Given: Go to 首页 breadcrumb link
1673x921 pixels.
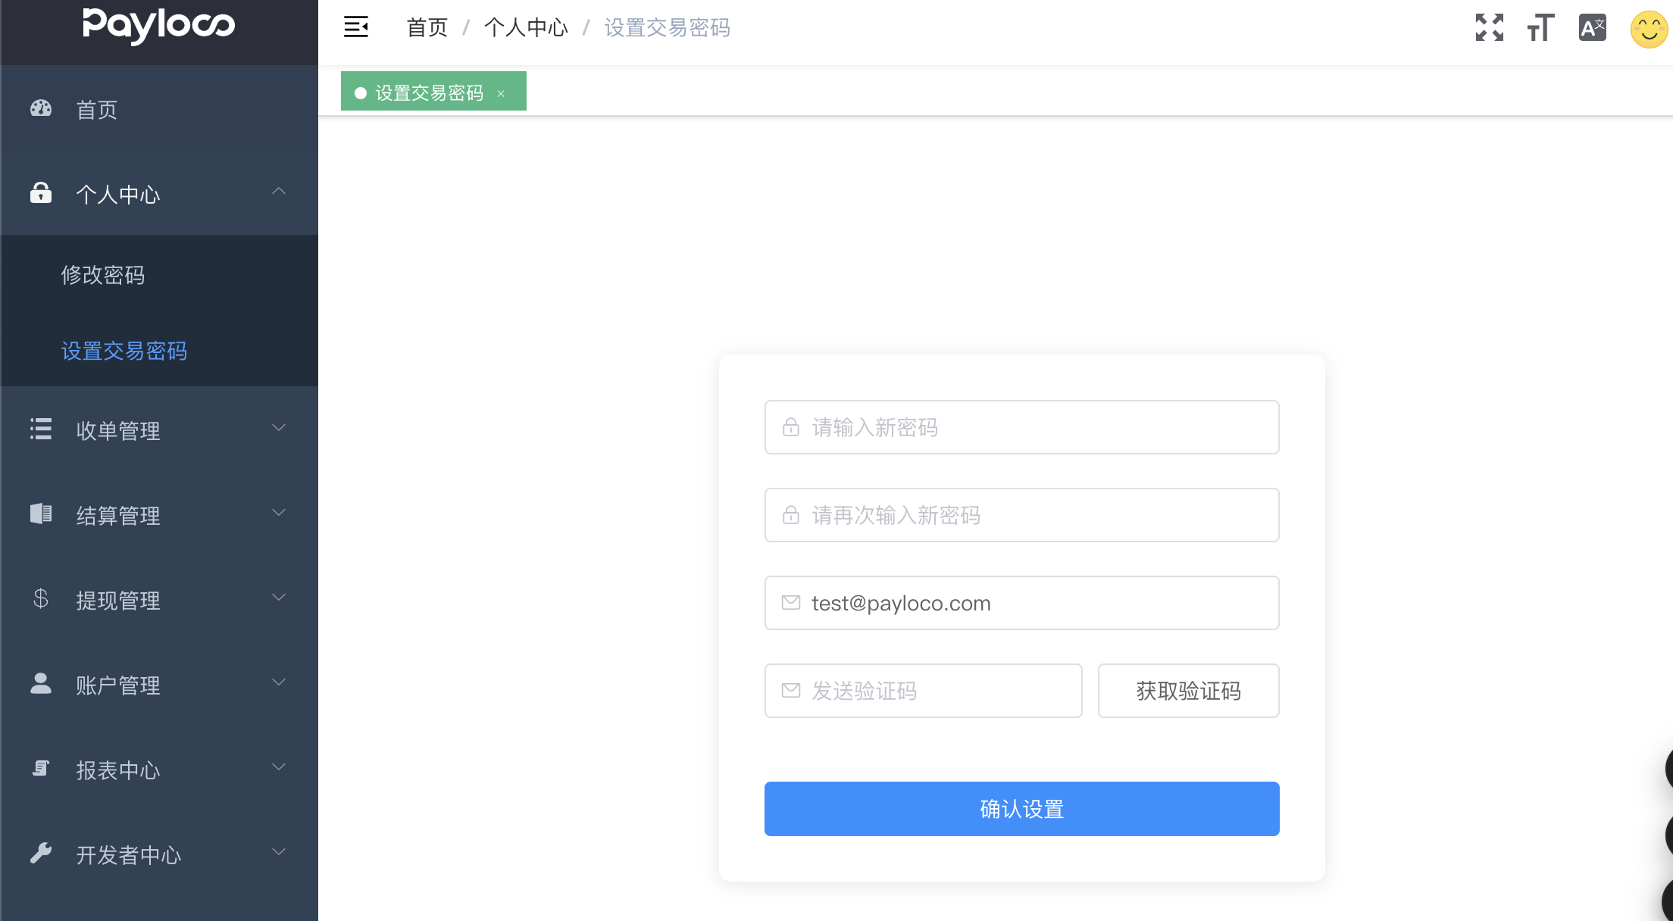Looking at the screenshot, I should (x=427, y=28).
